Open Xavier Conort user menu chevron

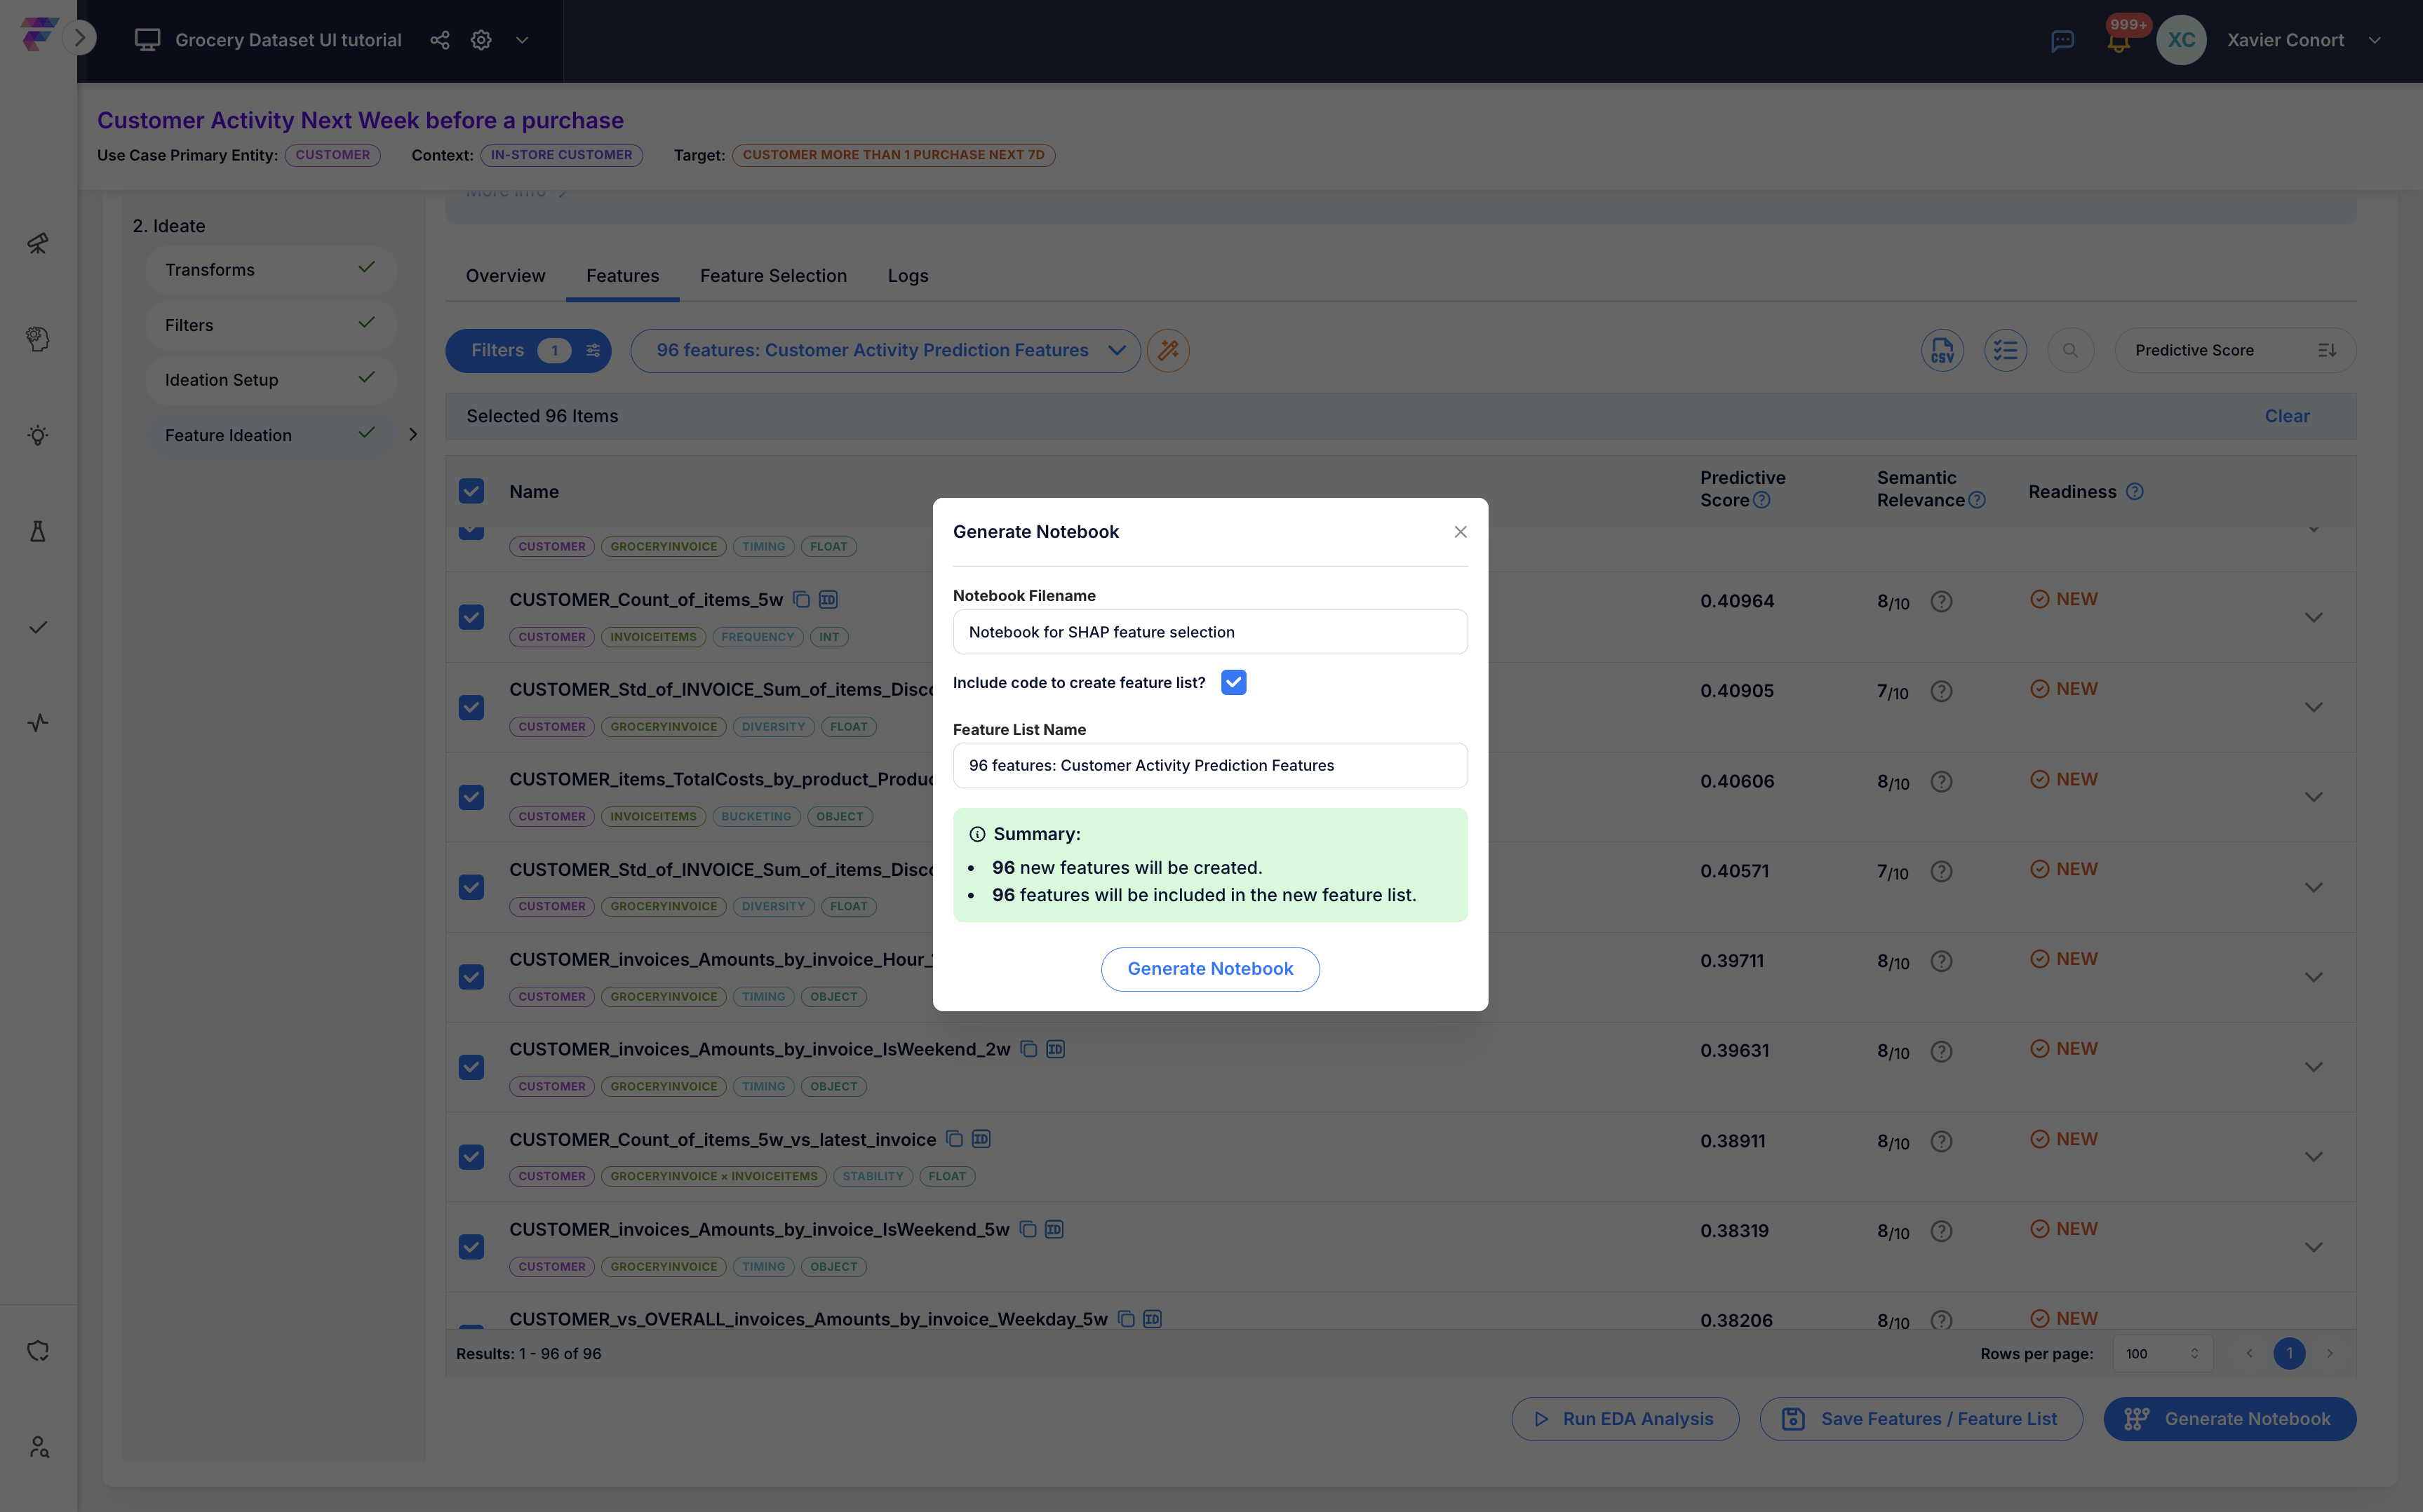(2374, 40)
